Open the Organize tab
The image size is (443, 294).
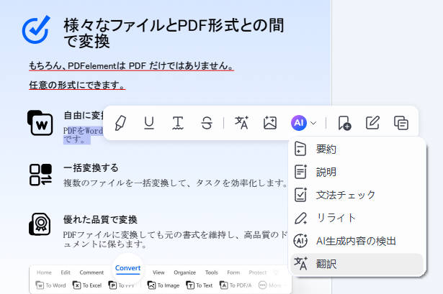[185, 272]
